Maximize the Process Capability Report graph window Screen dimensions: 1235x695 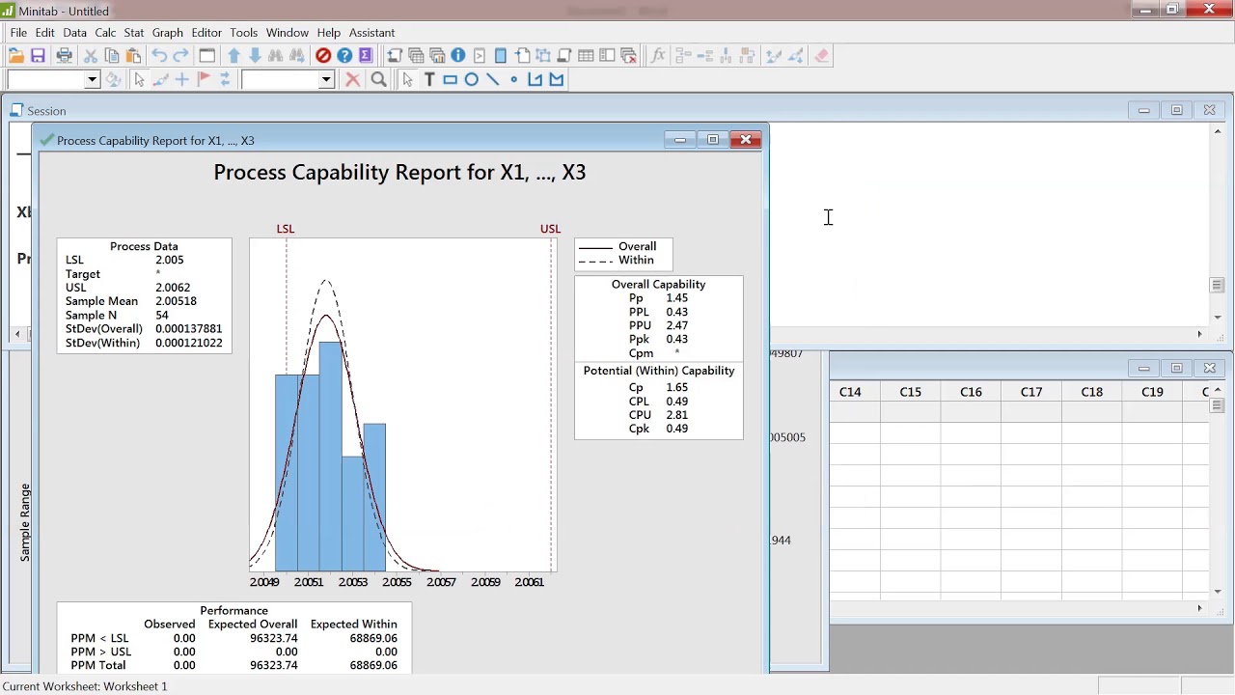tap(712, 140)
